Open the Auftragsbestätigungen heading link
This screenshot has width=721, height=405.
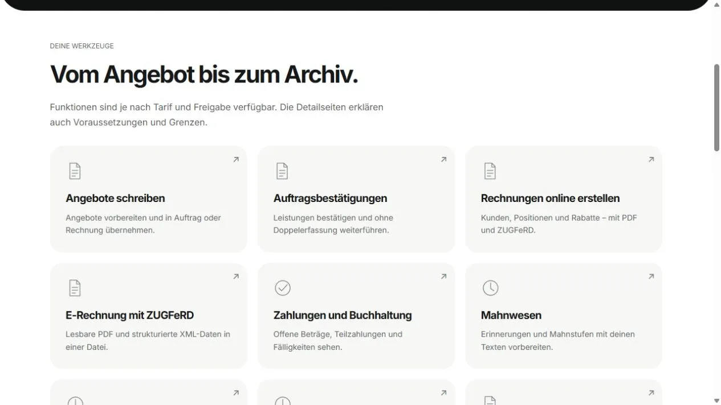tap(330, 199)
